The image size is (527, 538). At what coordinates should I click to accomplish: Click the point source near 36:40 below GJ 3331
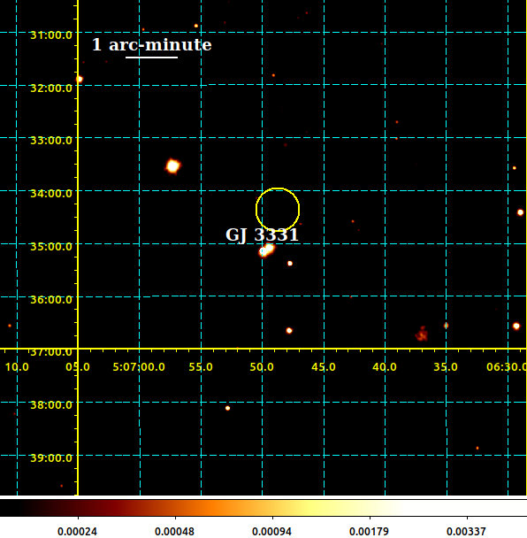pyautogui.click(x=289, y=331)
